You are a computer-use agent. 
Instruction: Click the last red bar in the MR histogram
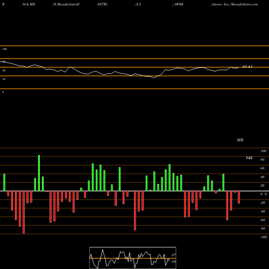pyautogui.click(x=239, y=197)
